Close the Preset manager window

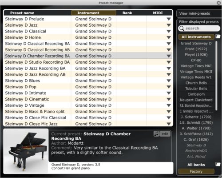218,3
